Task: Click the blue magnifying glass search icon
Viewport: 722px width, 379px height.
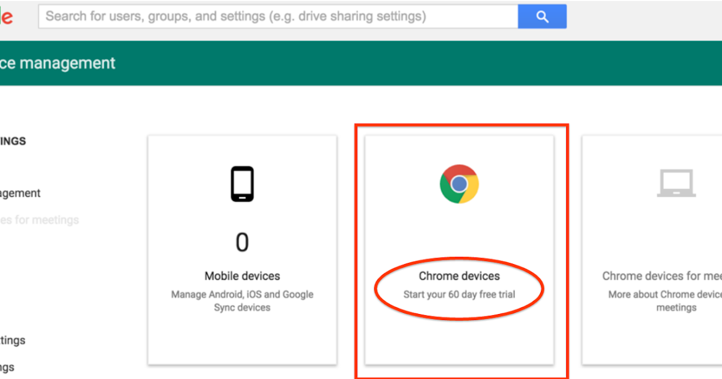Action: coord(541,16)
